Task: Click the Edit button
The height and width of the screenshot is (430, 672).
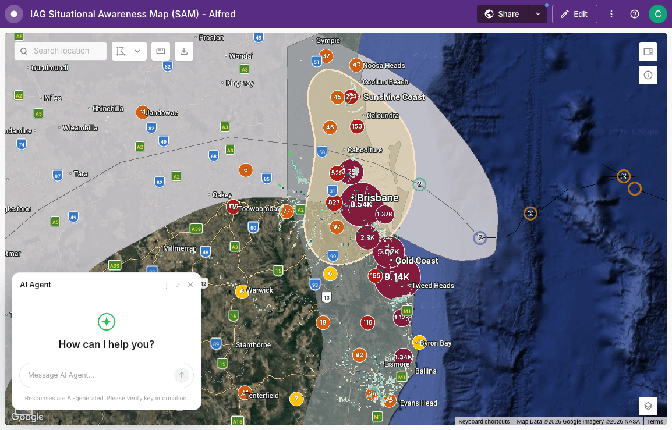Action: point(574,14)
